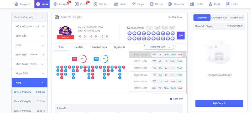Click Lượt xổ 202307221026 text
The width and height of the screenshot is (251, 113).
[90, 28]
